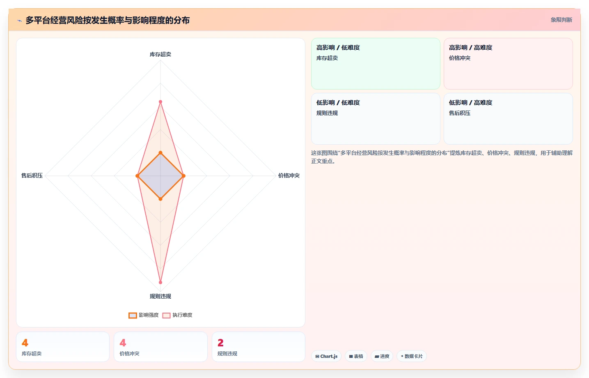Click the 售后积压 radar axis label

[32, 175]
